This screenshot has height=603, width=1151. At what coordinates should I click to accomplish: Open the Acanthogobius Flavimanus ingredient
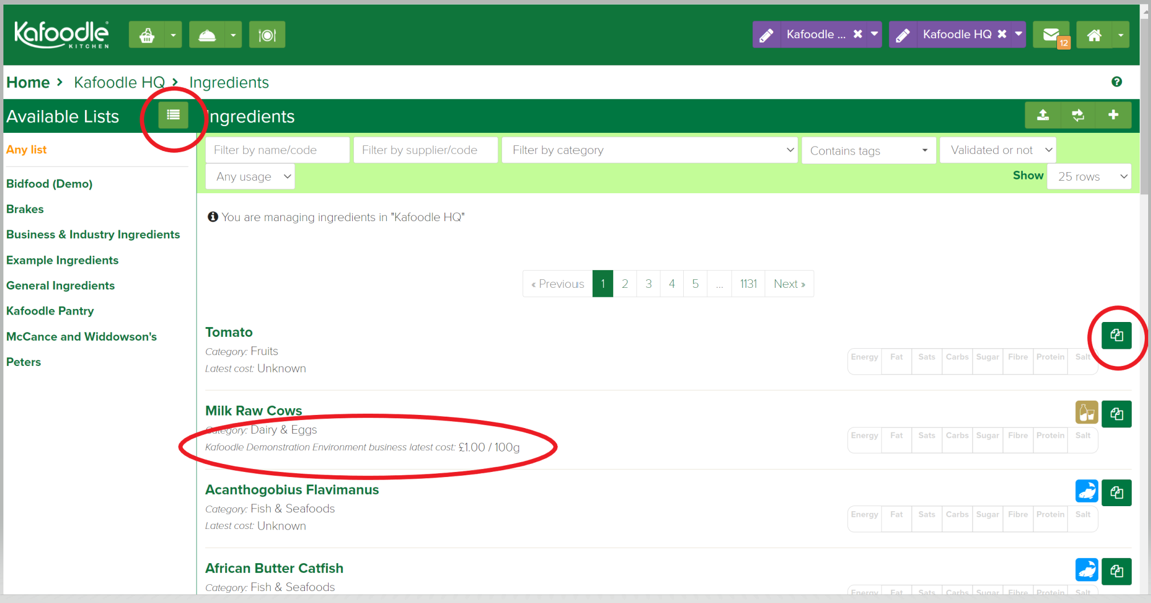tap(292, 490)
